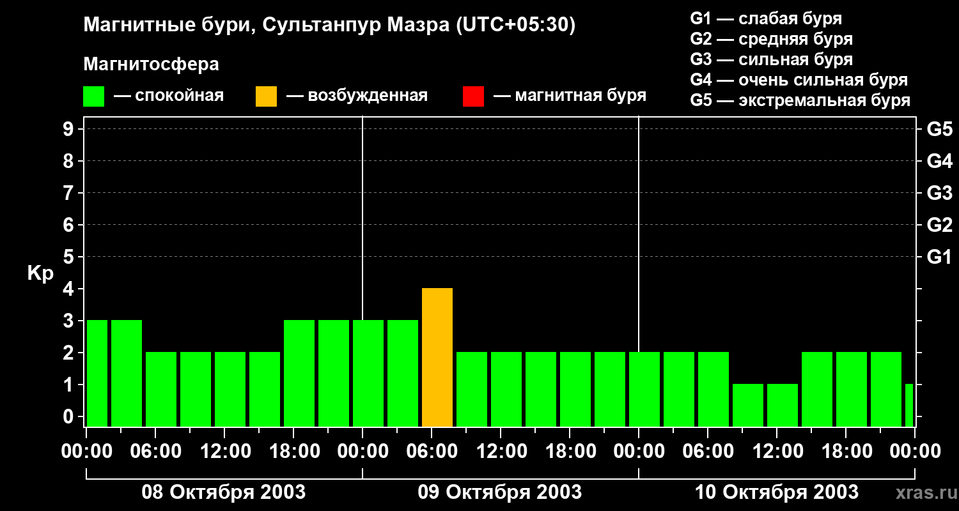Click the '06:00' time label for 09 October
Screen dimensions: 959x511
pos(432,452)
